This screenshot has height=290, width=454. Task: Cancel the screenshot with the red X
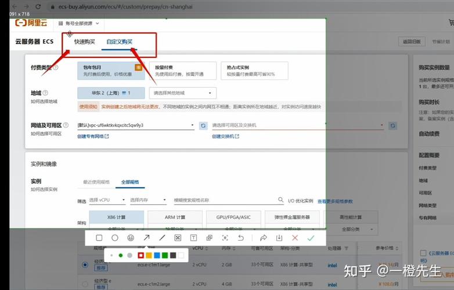(x=295, y=238)
